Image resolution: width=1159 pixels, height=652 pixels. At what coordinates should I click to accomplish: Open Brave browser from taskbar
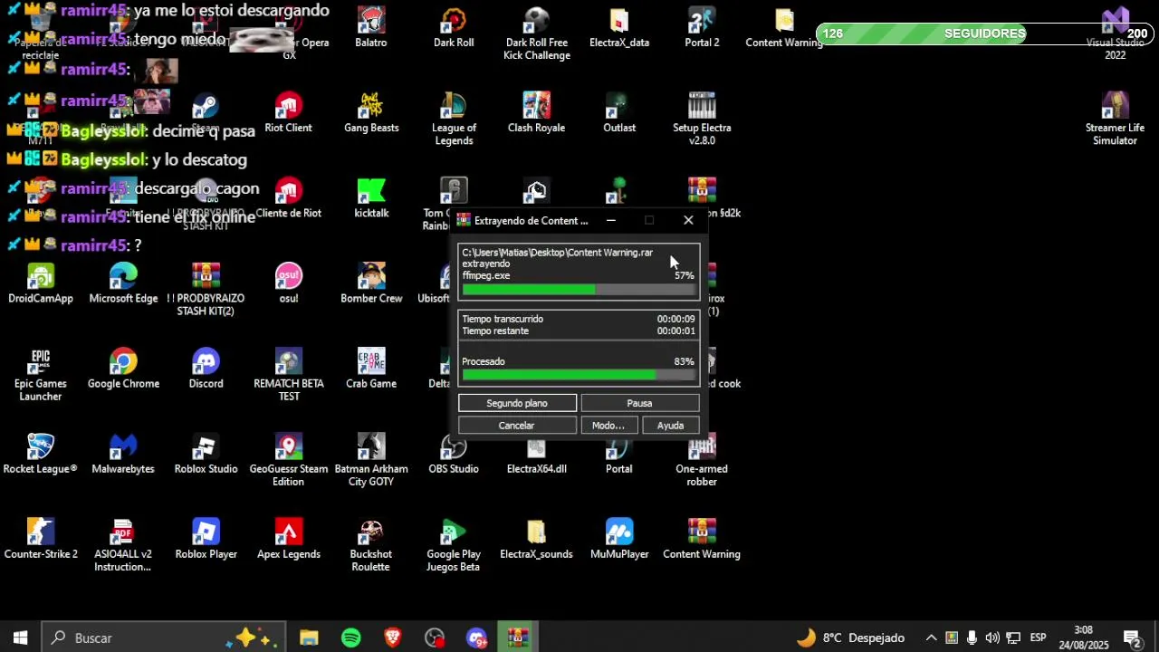click(393, 638)
